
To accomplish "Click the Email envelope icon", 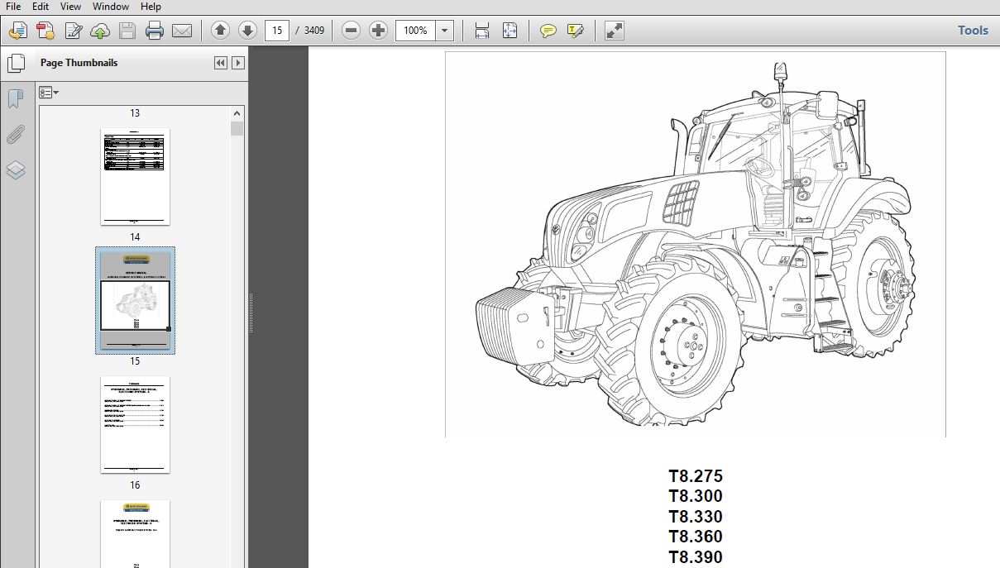I will [x=182, y=31].
